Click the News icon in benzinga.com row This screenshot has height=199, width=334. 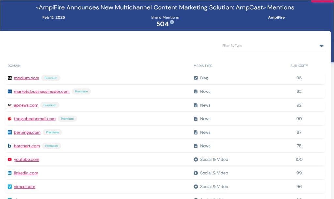point(196,132)
